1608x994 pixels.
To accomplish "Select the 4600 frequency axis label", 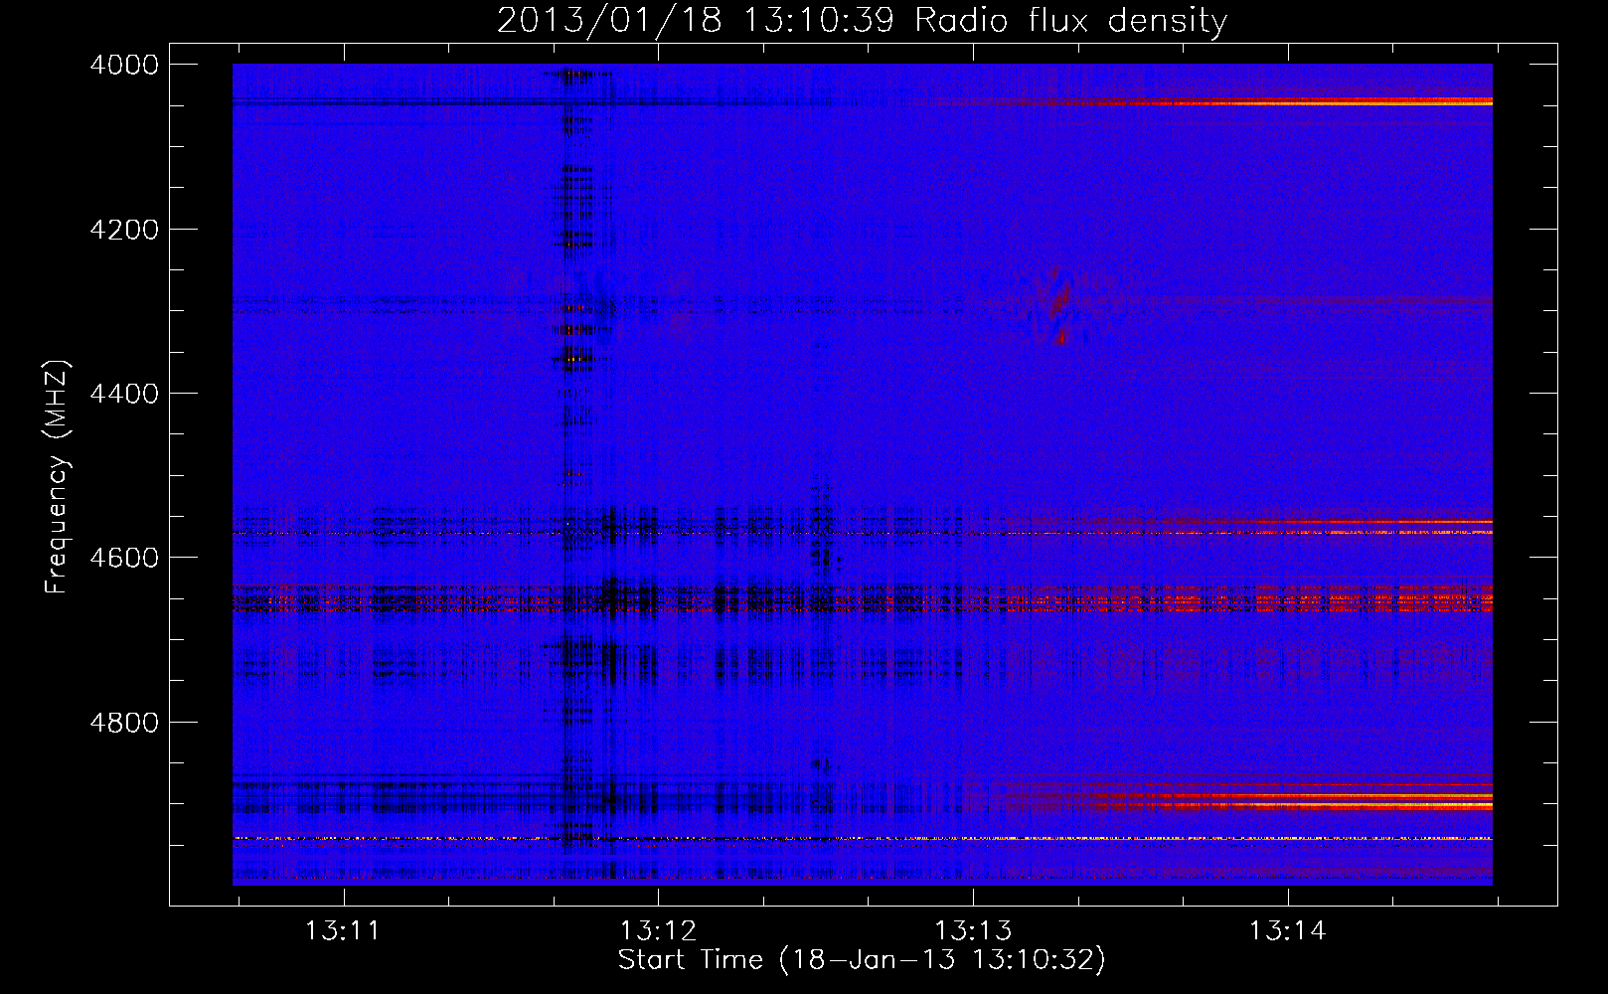I will tap(124, 558).
